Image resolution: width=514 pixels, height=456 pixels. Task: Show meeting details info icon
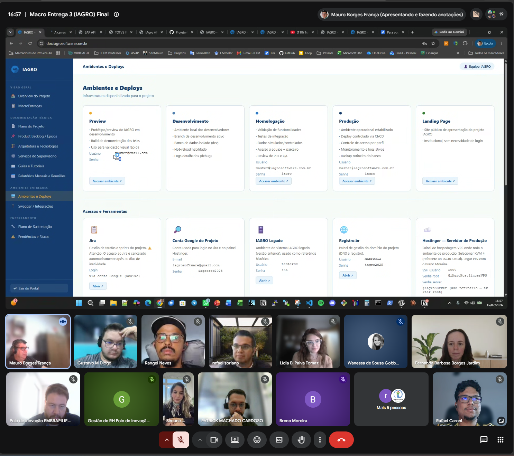117,15
